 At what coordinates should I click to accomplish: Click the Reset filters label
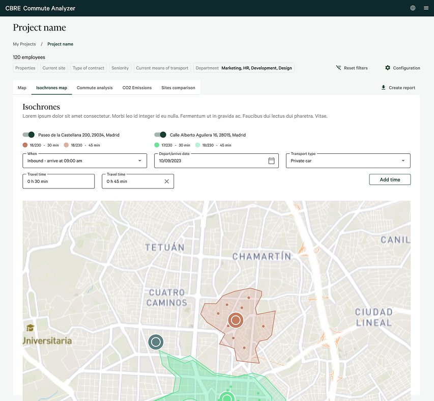[x=356, y=68]
